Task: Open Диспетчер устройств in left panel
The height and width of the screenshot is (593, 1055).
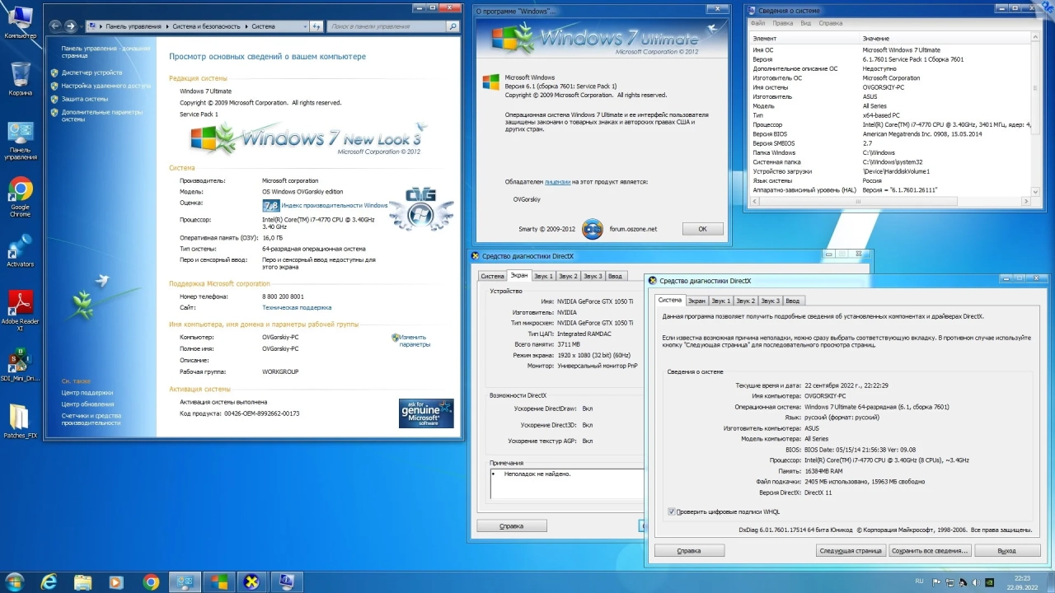Action: [x=91, y=72]
